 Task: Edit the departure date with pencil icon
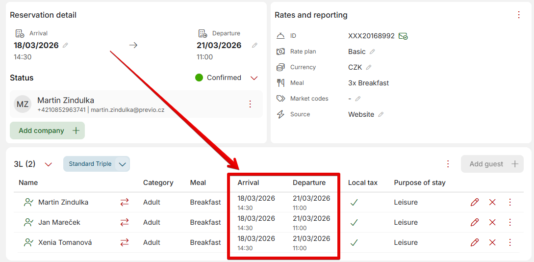254,45
